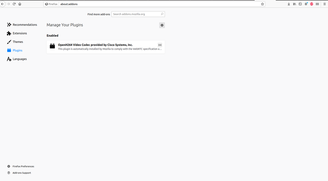Bookmark this page with the star
The width and height of the screenshot is (328, 181).
pyautogui.click(x=262, y=4)
